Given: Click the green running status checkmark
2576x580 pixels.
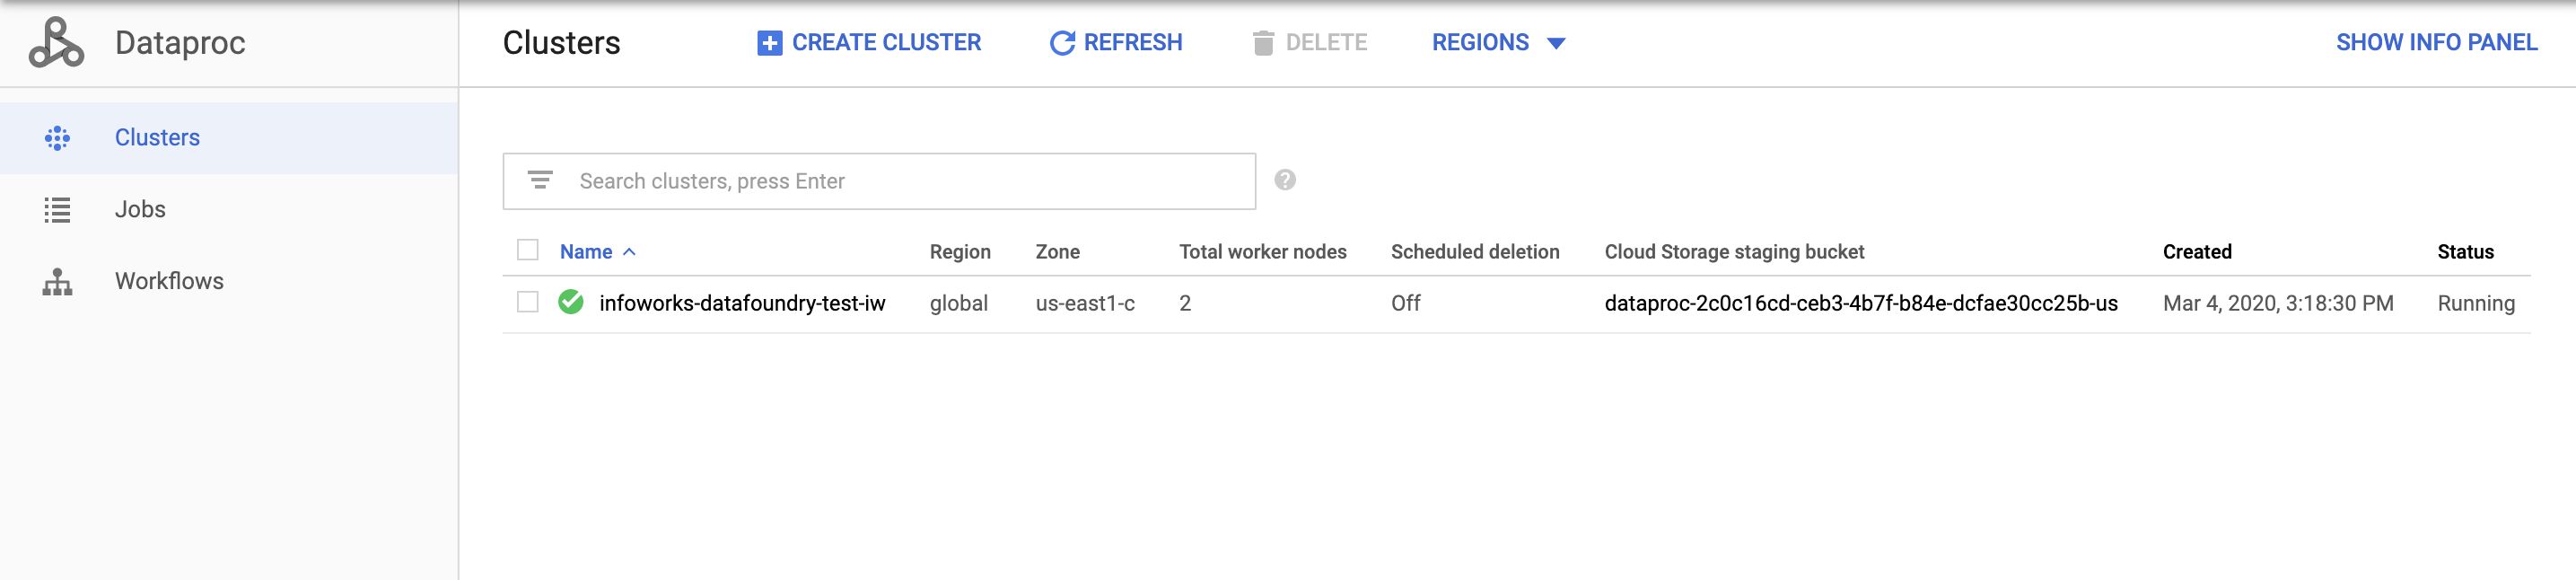Looking at the screenshot, I should coord(571,302).
